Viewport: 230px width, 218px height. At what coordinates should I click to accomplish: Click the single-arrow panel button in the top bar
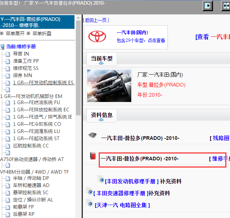click(208, 6)
